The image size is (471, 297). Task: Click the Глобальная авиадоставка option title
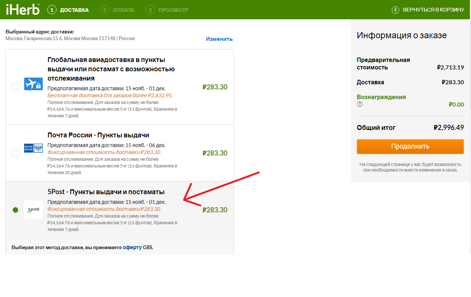(111, 69)
